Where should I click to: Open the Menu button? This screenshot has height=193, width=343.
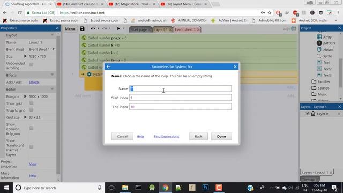(x=70, y=28)
